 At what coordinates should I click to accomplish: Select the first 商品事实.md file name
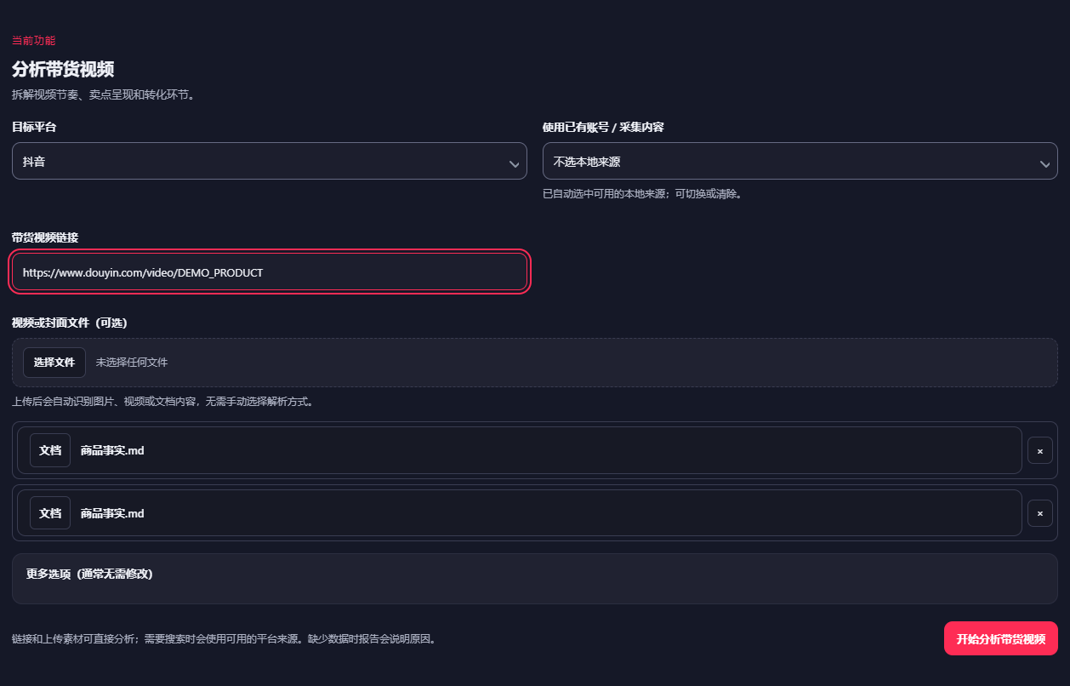point(112,450)
